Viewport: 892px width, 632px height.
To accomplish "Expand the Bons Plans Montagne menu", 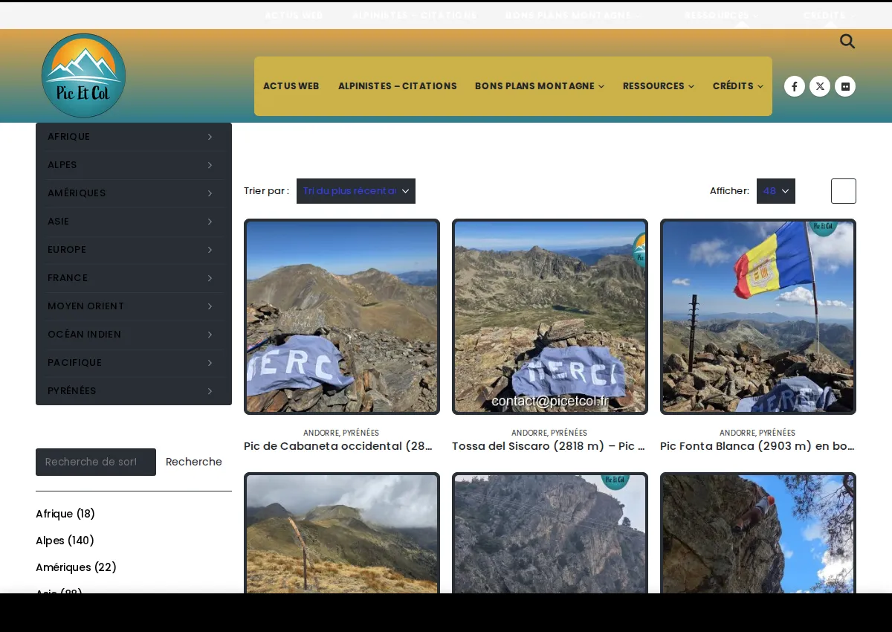I will 540,86.
